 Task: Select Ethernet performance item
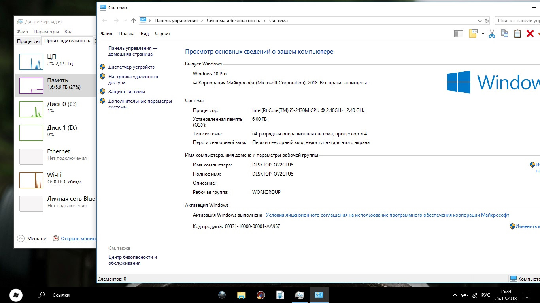(56, 156)
